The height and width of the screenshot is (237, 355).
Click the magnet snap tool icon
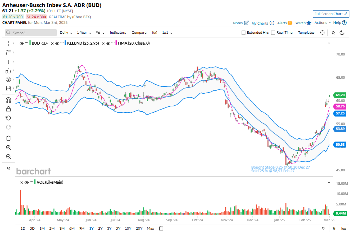pyautogui.click(x=8, y=100)
